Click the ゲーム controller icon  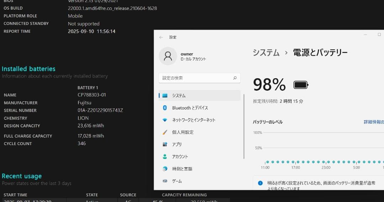[165, 181]
